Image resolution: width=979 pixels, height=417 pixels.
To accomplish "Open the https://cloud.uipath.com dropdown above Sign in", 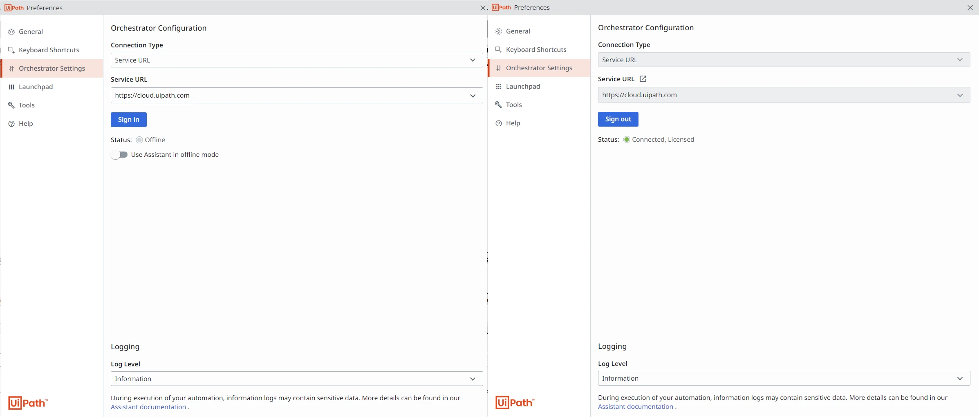I will (x=297, y=96).
